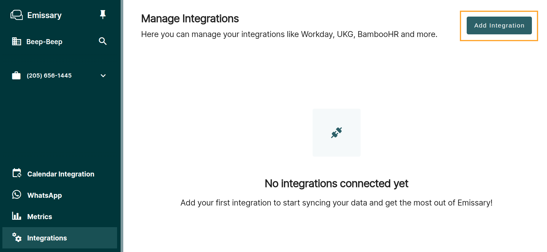547x252 pixels.
Task: Click the briefcase icon beside the phone number
Action: click(16, 76)
